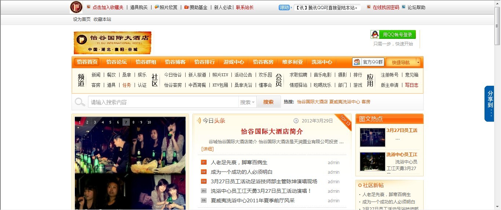The width and height of the screenshot is (501, 210).
Task: Click 设为首页 link
Action: (x=82, y=19)
